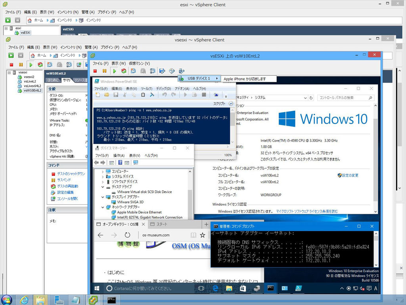Collapse the esxi root tree node
The height and width of the screenshot is (305, 406).
6,28
